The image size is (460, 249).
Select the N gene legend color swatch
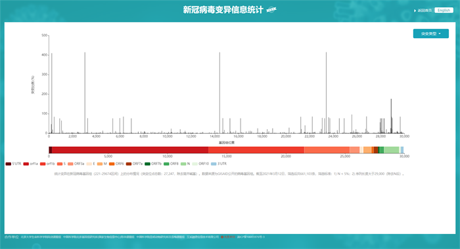click(x=183, y=164)
